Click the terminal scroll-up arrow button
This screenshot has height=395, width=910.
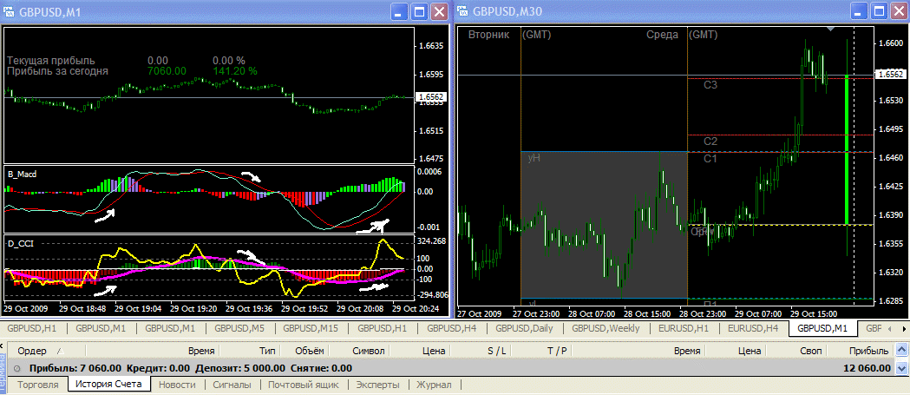901,350
